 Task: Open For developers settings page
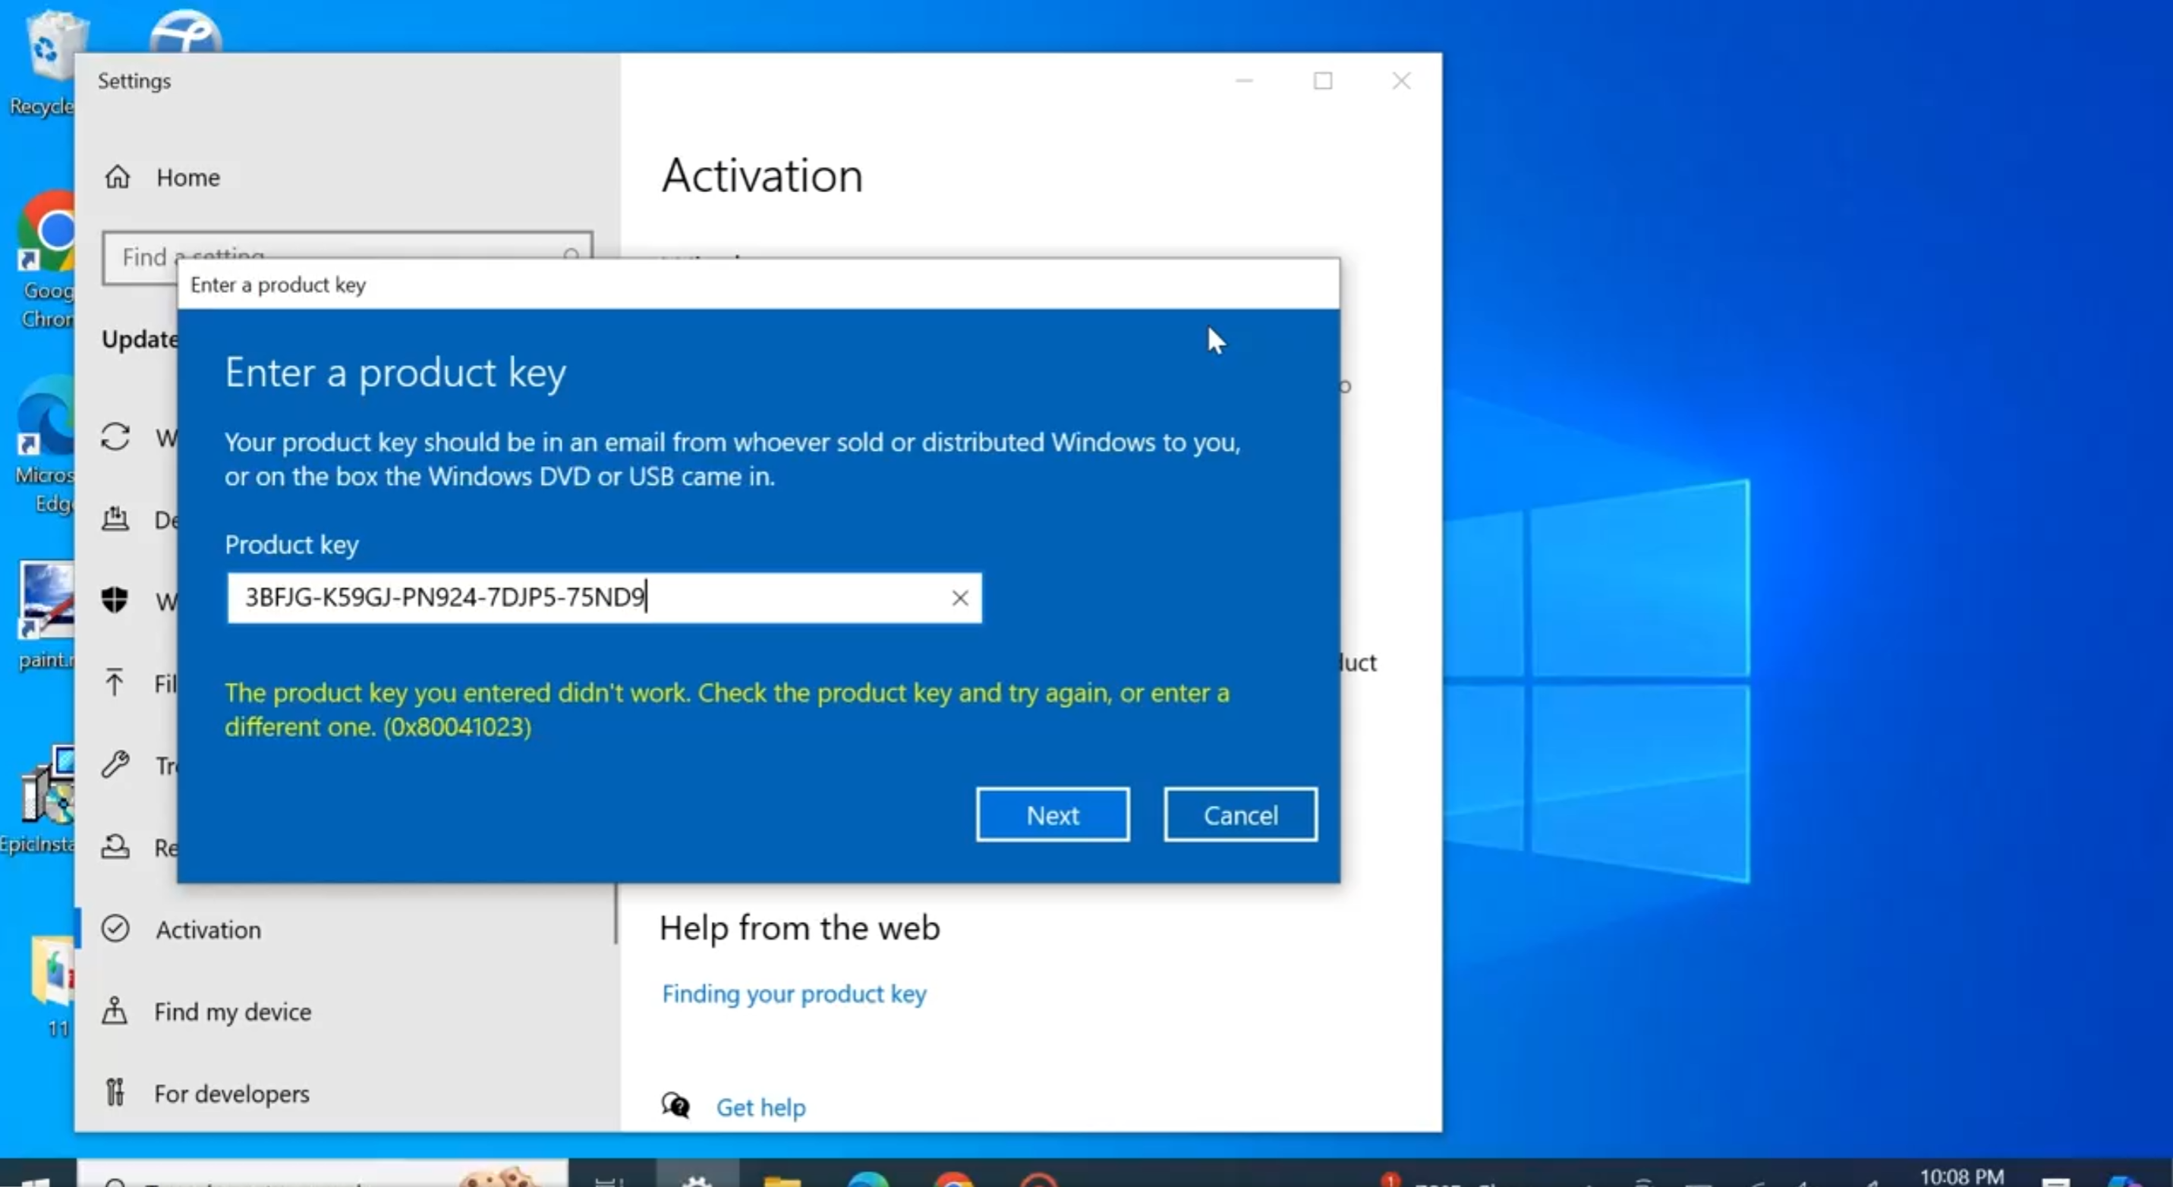[231, 1093]
